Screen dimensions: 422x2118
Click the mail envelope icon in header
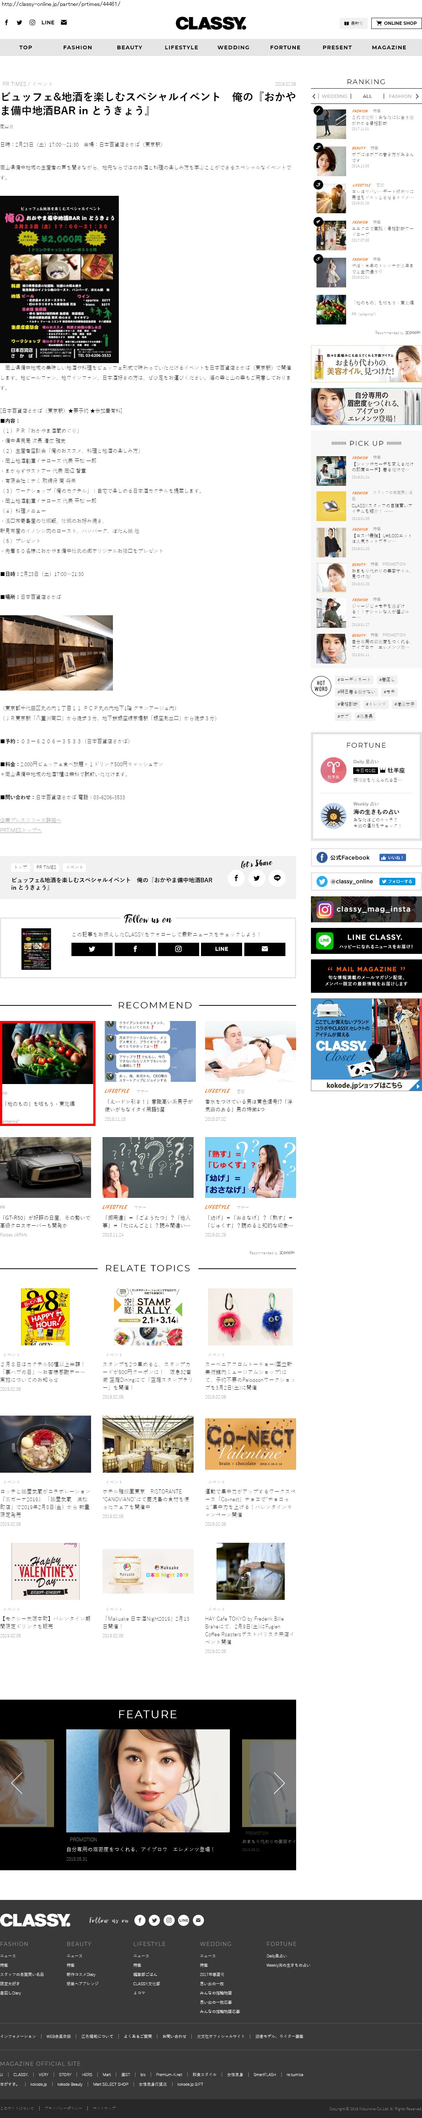(64, 23)
